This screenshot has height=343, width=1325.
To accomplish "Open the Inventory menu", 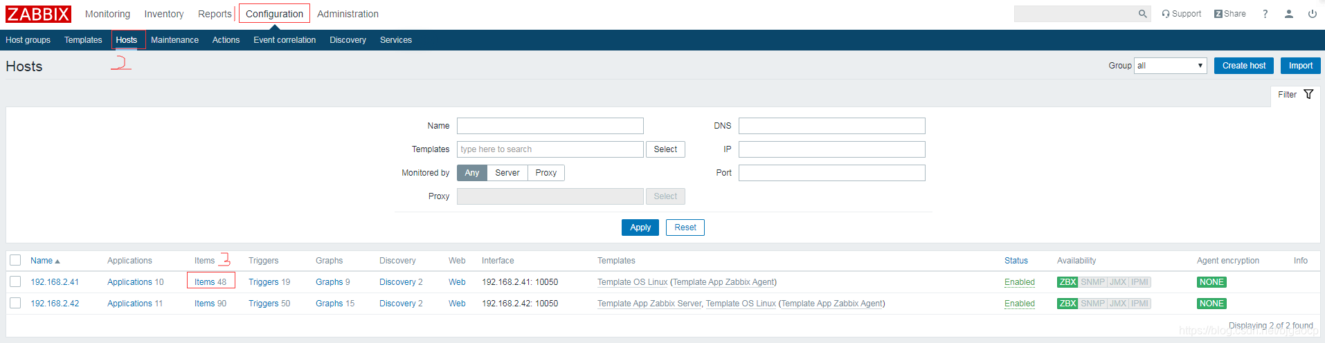I will coord(164,14).
